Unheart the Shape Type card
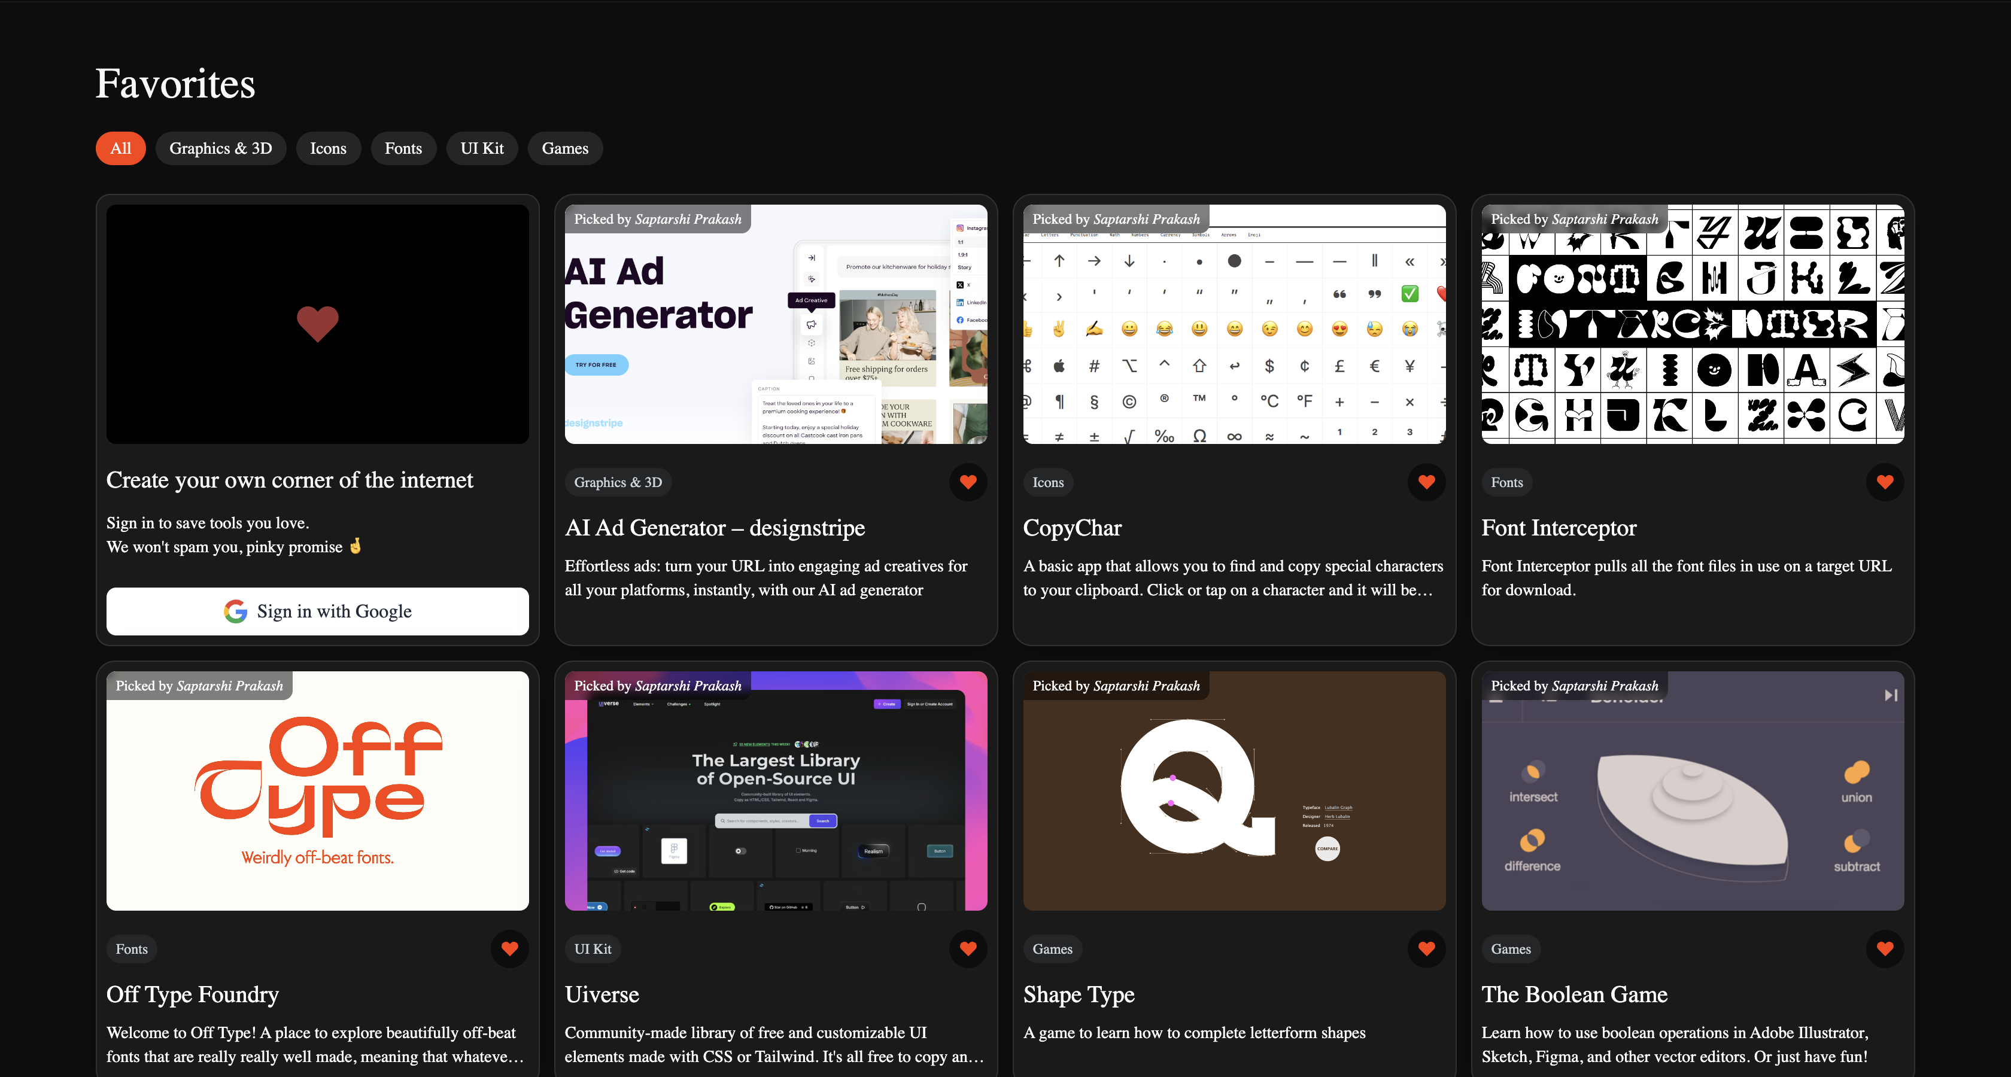The image size is (2011, 1077). click(x=1426, y=949)
